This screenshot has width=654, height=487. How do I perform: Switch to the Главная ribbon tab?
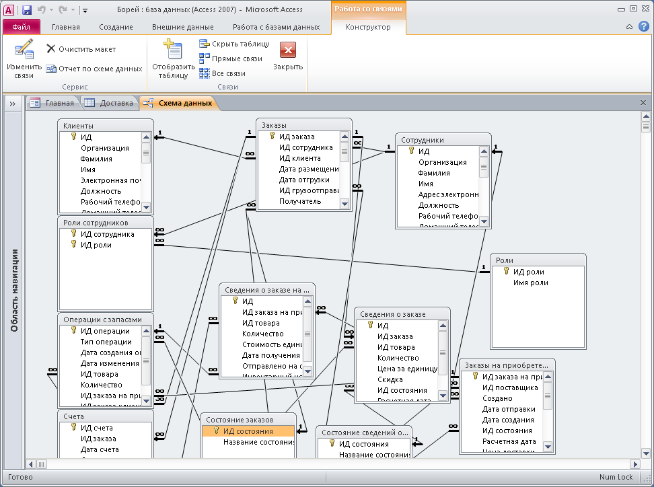point(65,27)
